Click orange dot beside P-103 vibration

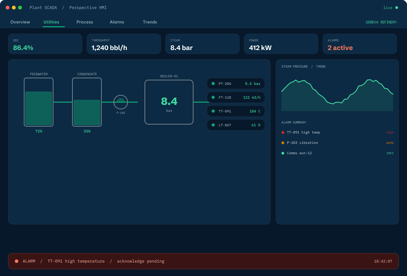pos(283,143)
